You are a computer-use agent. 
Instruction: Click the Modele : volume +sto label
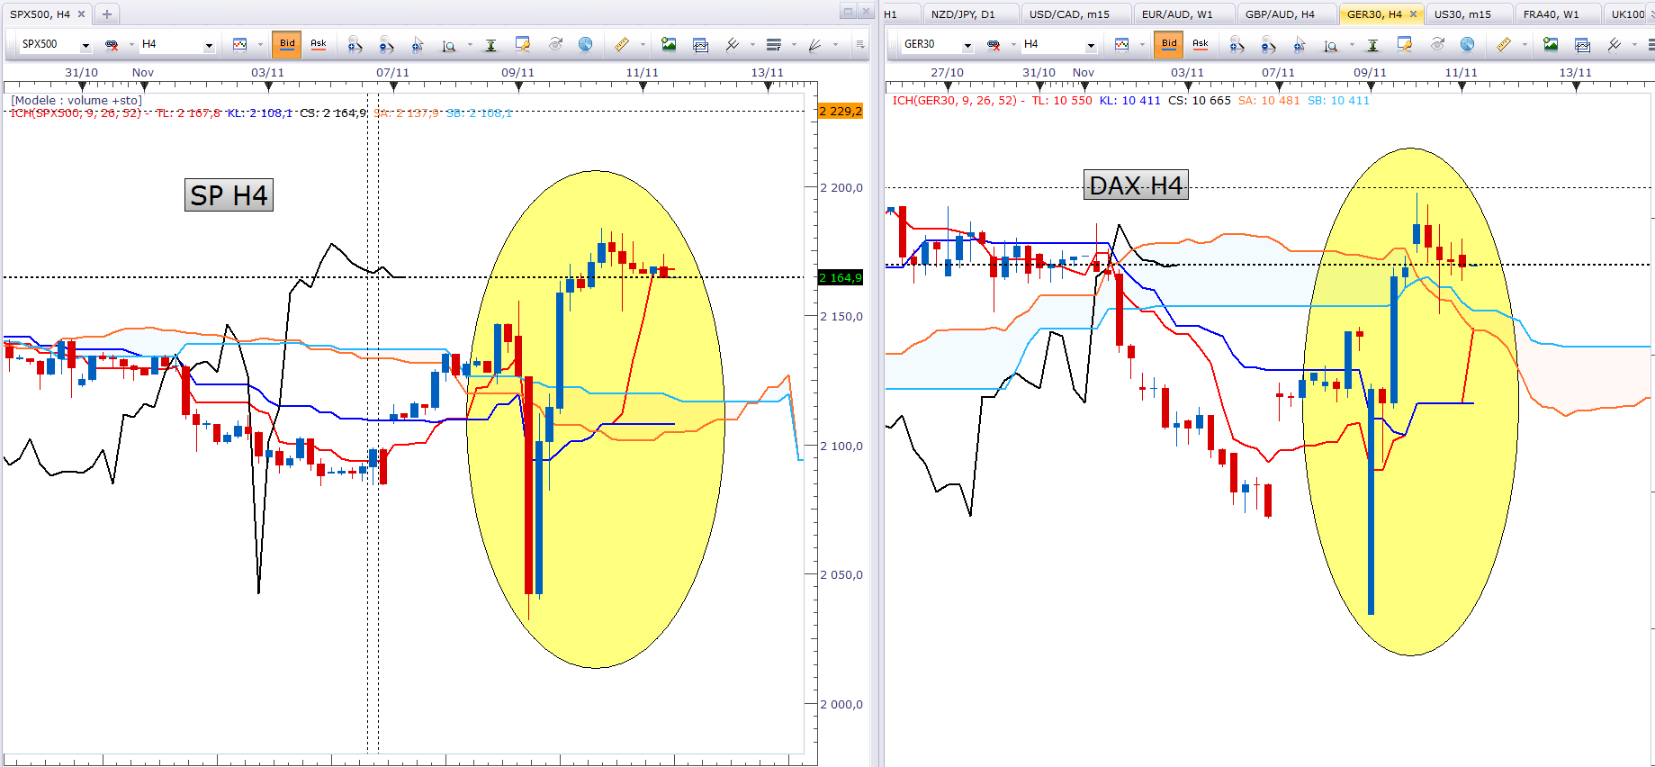click(76, 100)
